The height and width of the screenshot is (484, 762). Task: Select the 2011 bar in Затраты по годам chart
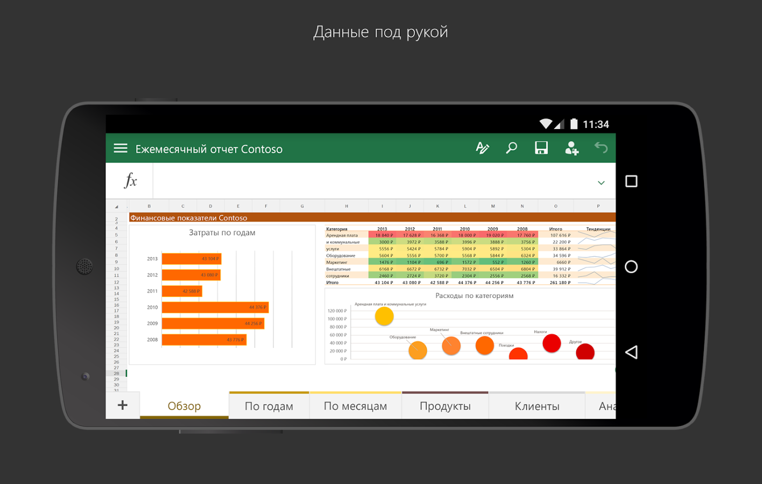pyautogui.click(x=182, y=291)
